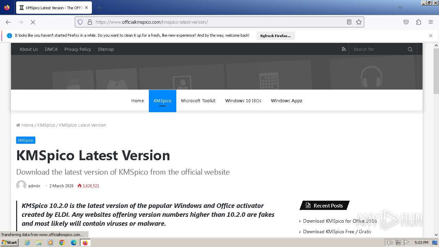Open Firefox application menu

431,22
